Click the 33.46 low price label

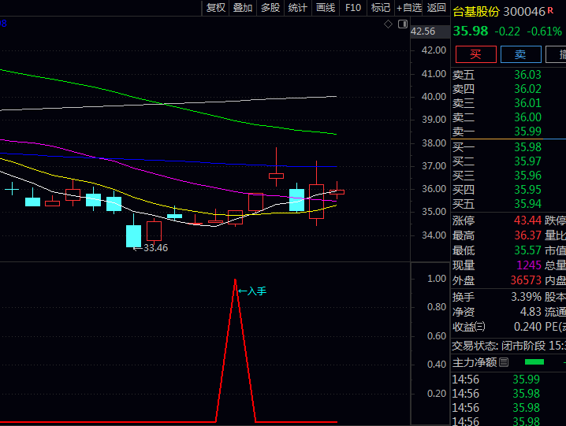point(155,248)
